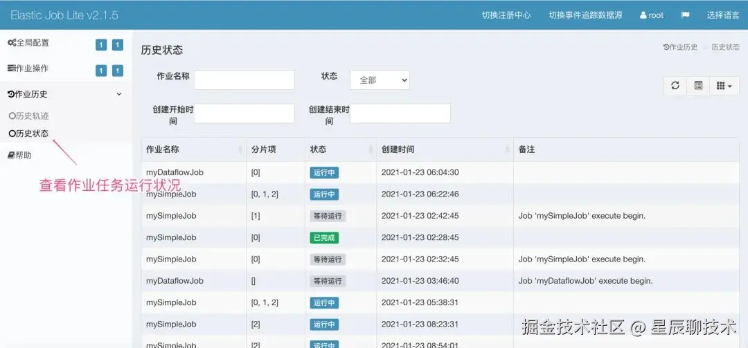
Task: Open the 选择语言 language menu
Action: pos(723,15)
